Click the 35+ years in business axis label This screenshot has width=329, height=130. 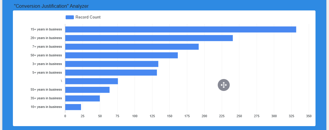click(46, 98)
